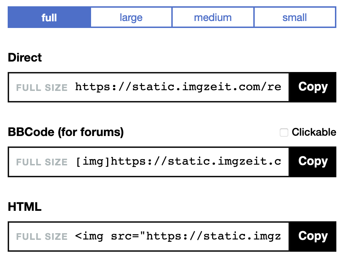Open the small size tab
This screenshot has width=351, height=272.
pos(295,17)
